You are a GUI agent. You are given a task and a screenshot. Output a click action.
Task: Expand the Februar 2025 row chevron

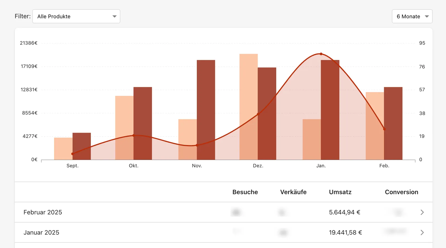pos(422,212)
